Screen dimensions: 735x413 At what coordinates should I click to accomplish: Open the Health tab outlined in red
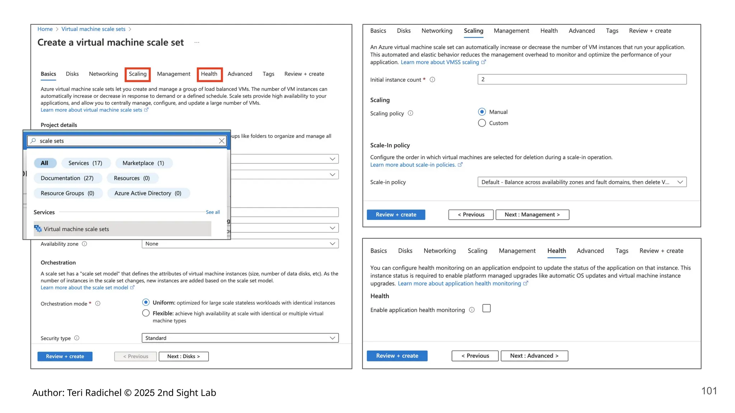tap(209, 74)
